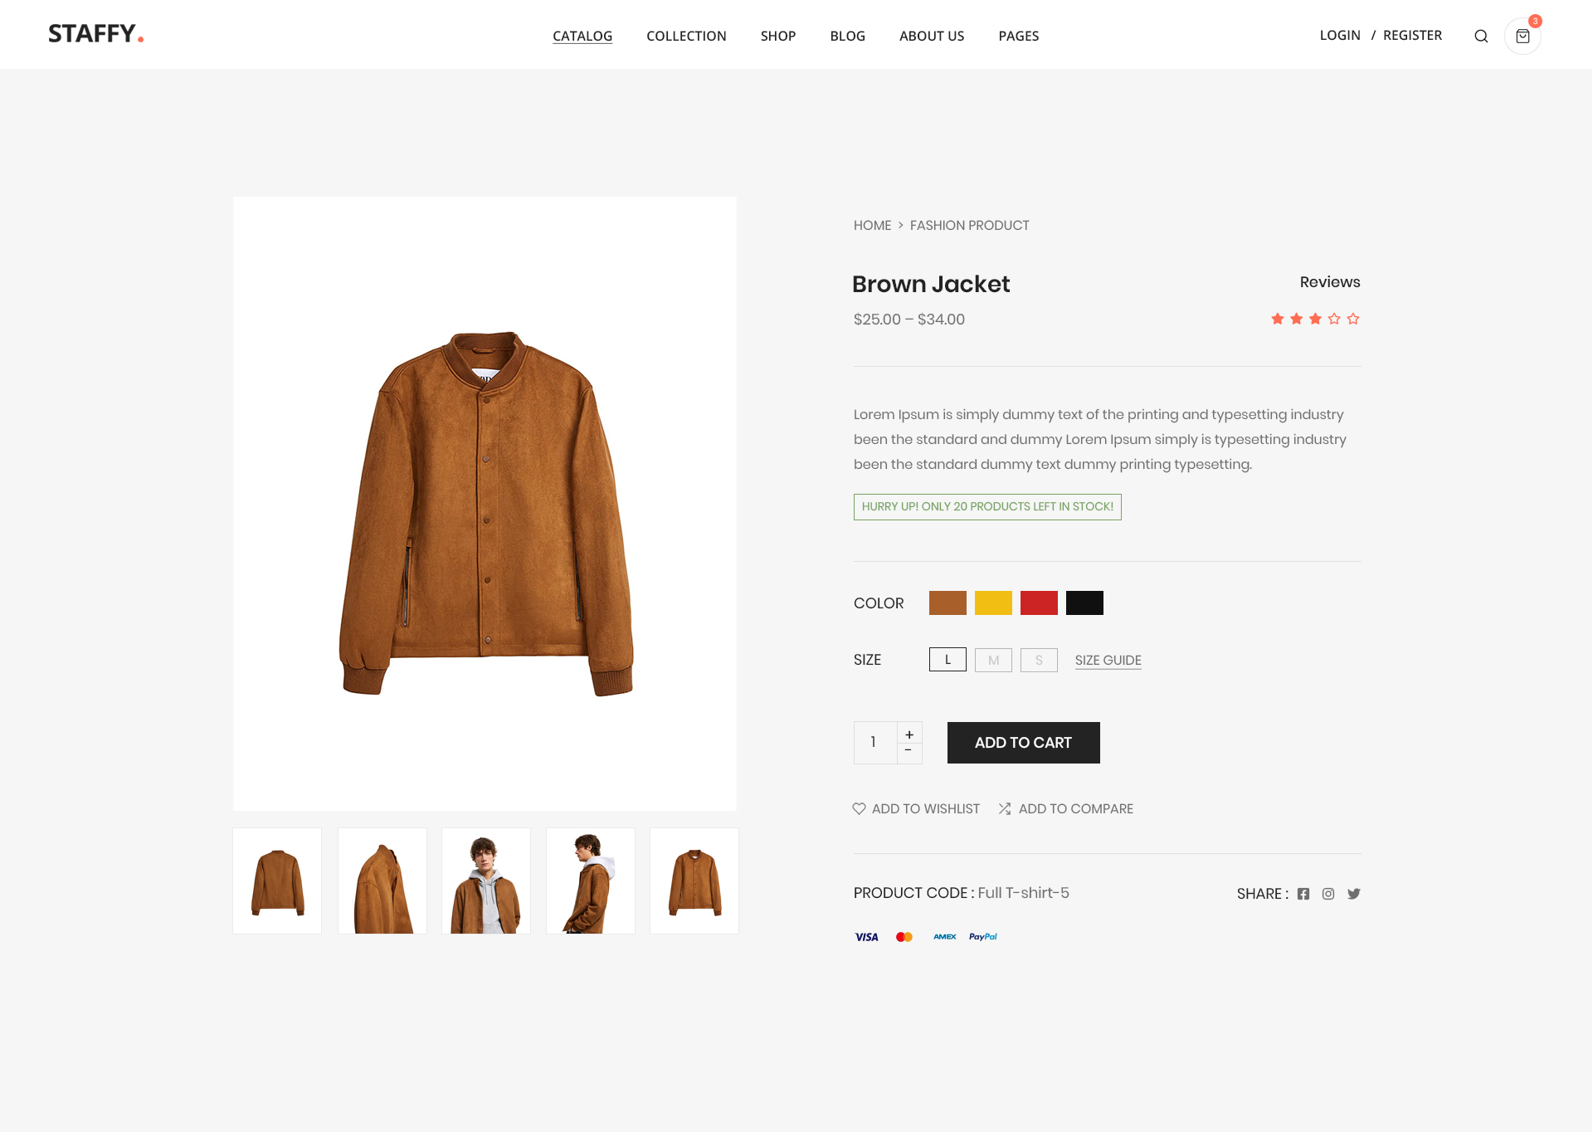Open the search icon in header
This screenshot has width=1593, height=1132.
1481,37
